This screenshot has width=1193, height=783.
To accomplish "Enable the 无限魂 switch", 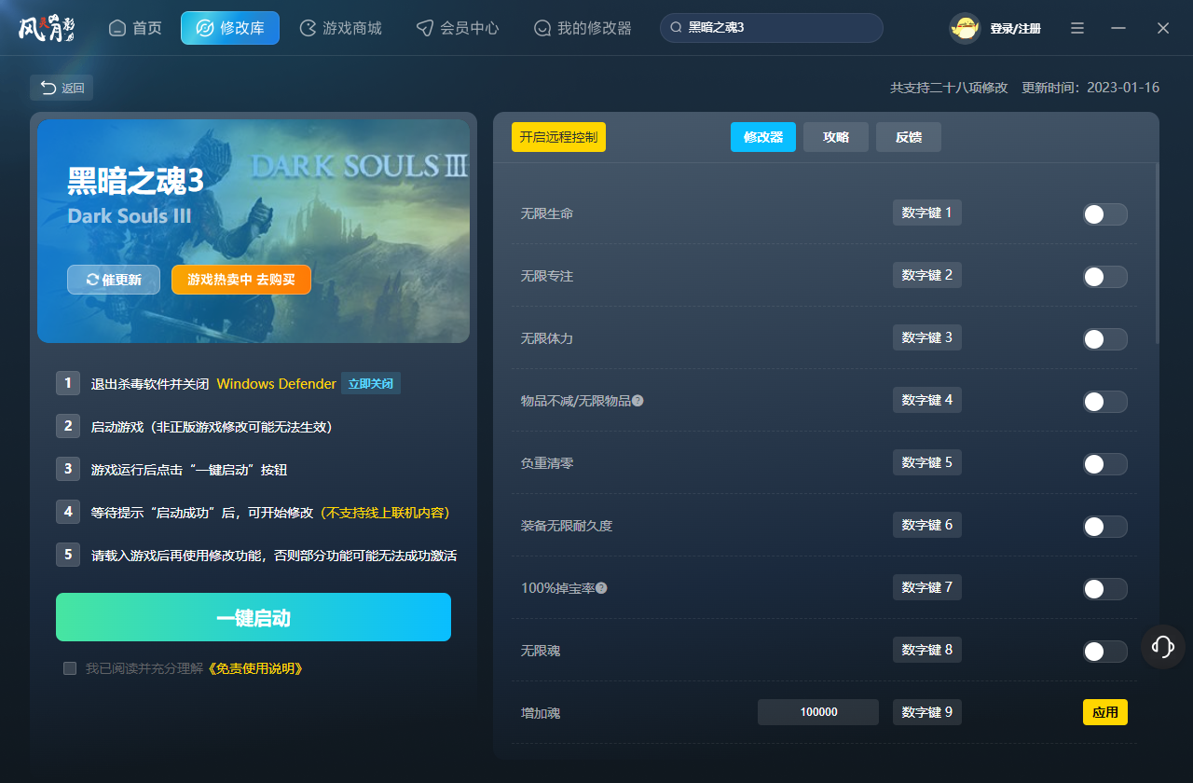I will click(x=1104, y=651).
